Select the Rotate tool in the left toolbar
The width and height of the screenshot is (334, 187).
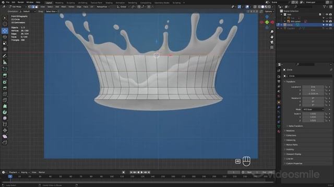[5, 37]
